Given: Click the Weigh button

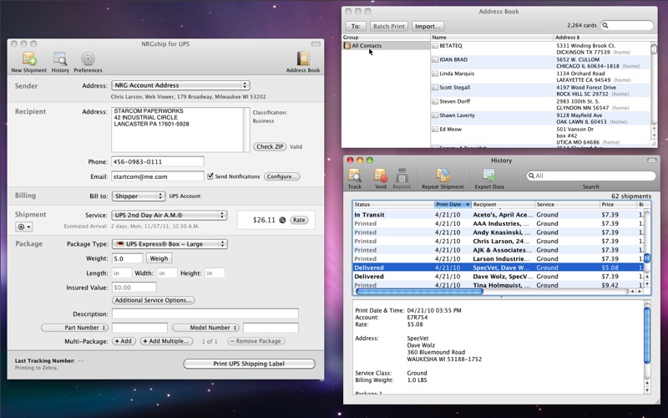Looking at the screenshot, I should coord(159,258).
